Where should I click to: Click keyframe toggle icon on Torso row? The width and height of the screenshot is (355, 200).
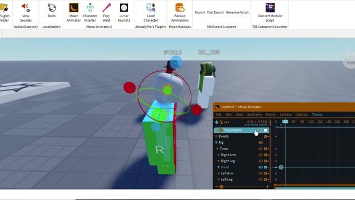266,149
